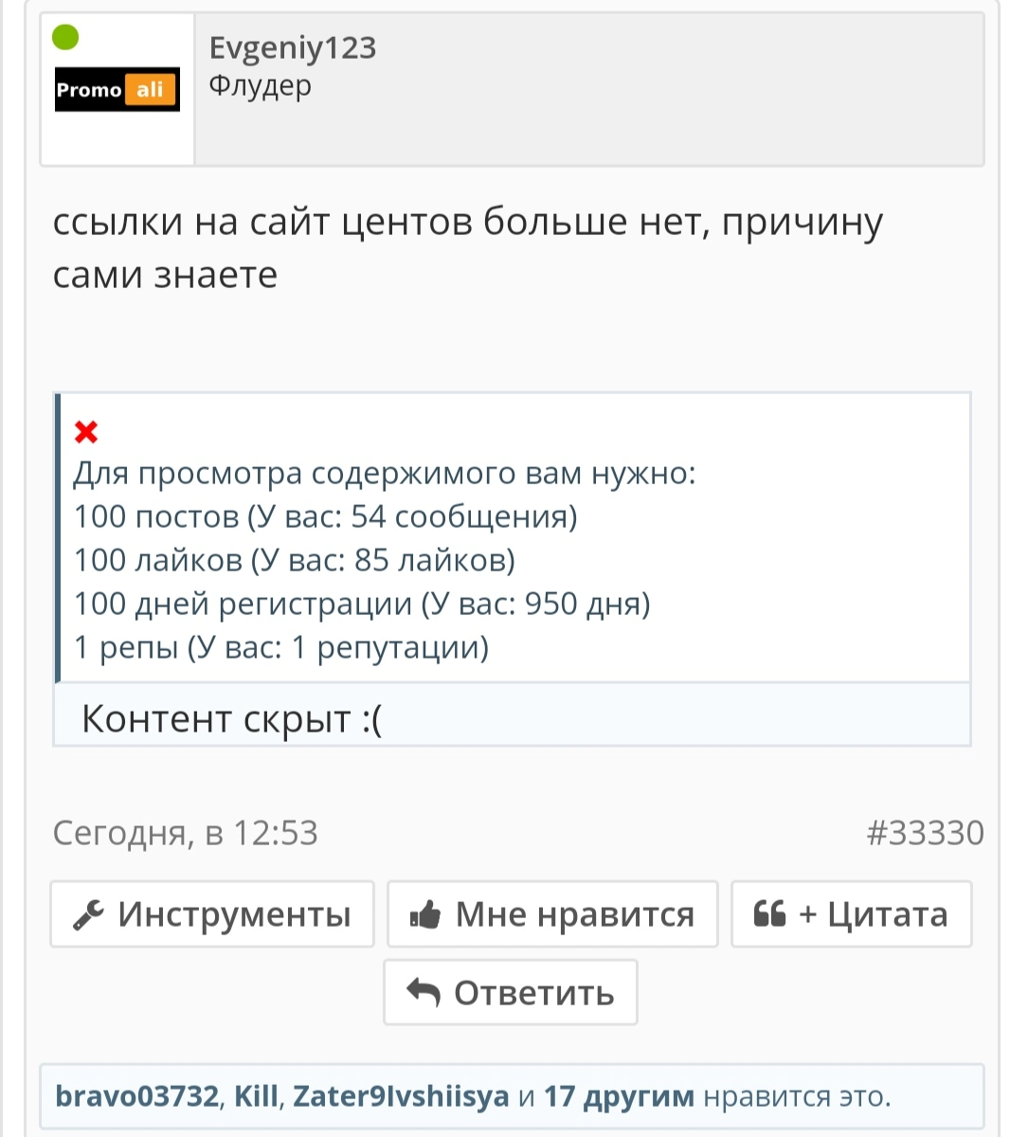Screen dimensions: 1010x1137
Task: Click the Флудер user title
Action: coord(260,87)
